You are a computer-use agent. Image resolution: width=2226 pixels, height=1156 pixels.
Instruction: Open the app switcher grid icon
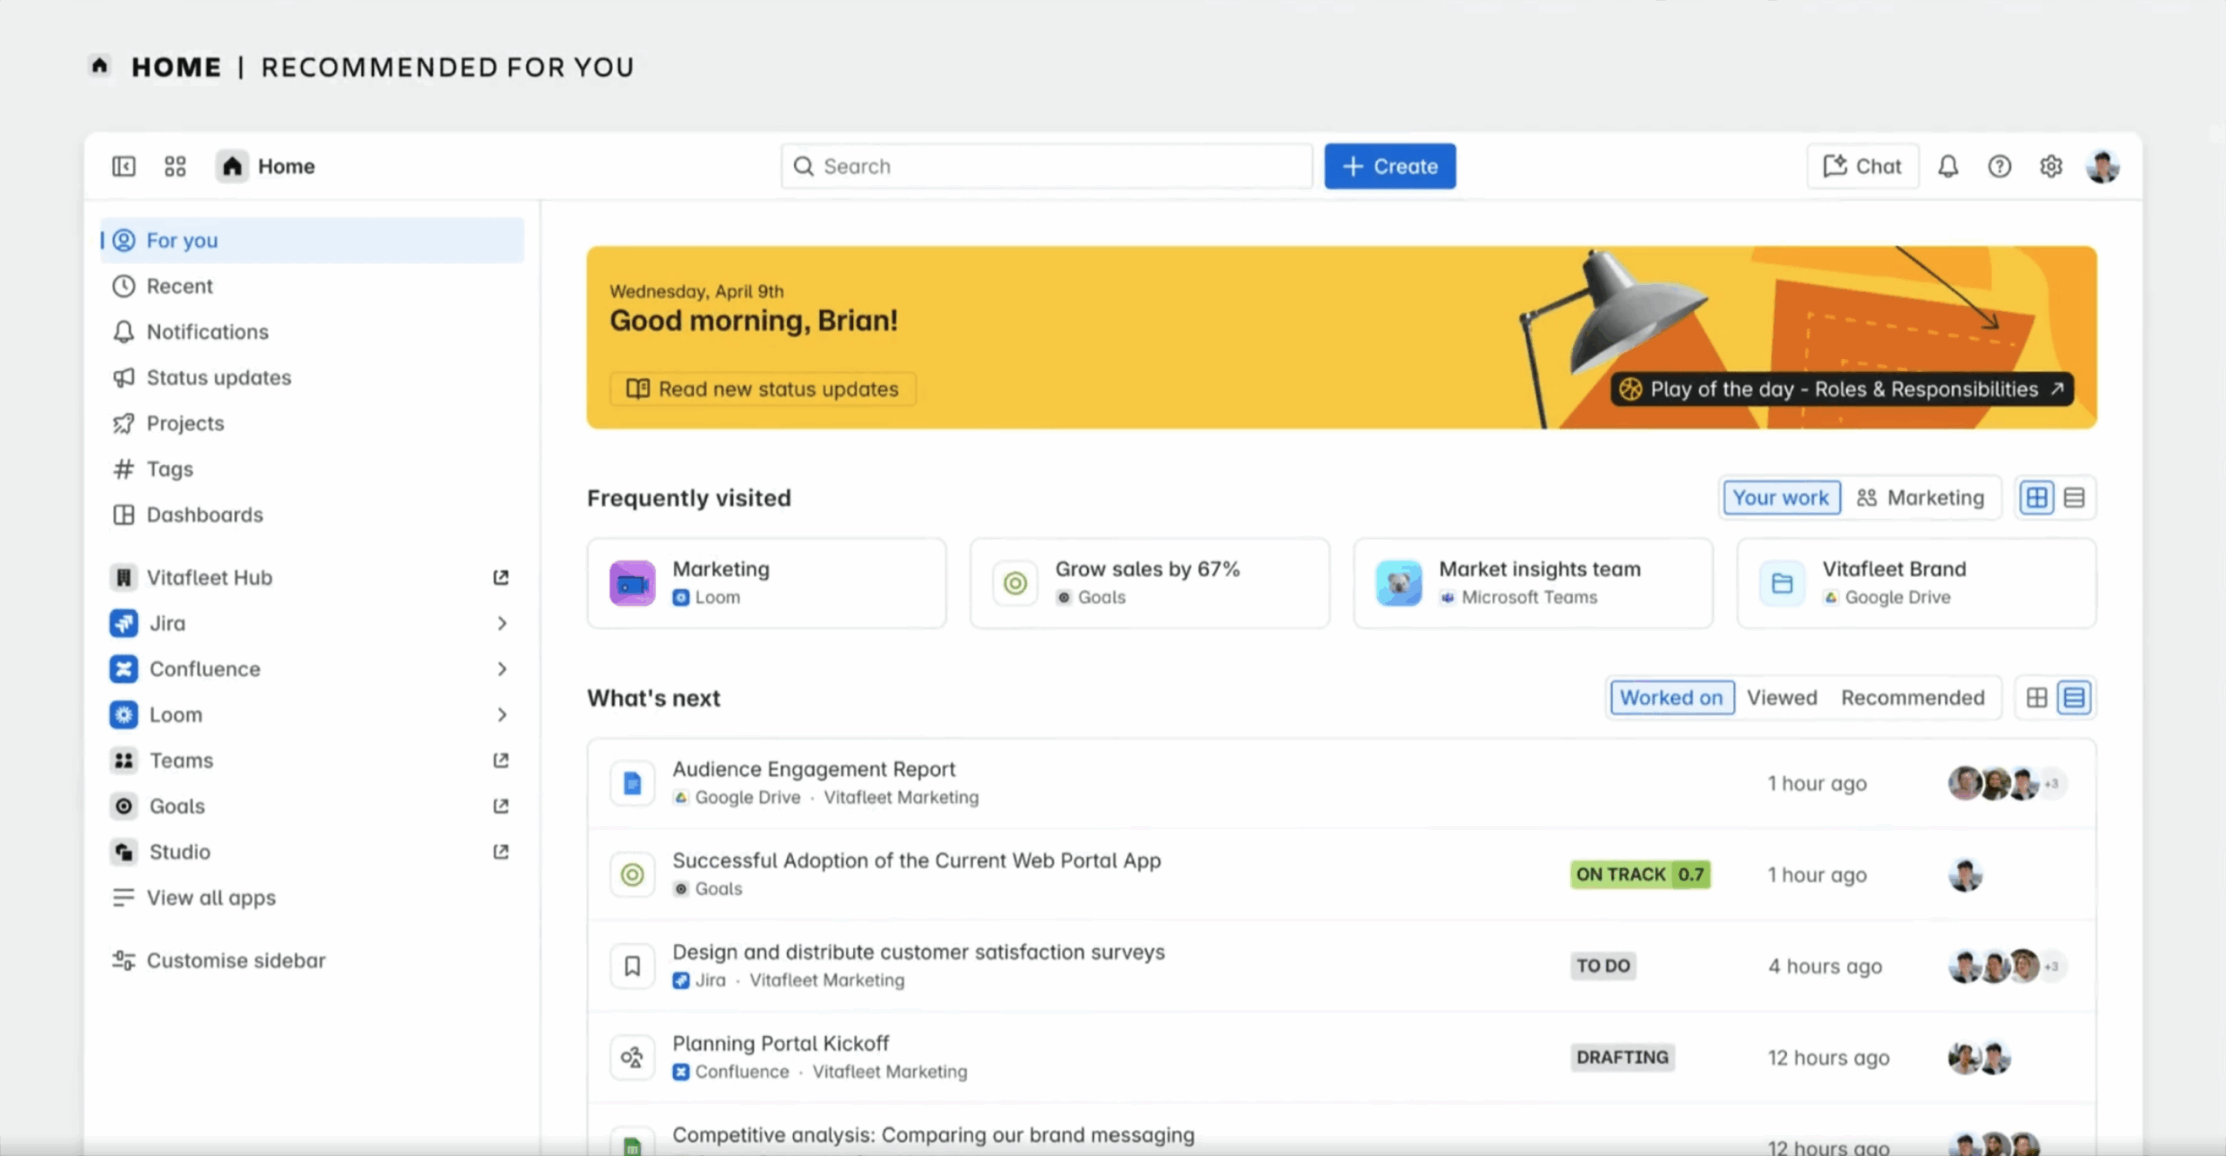tap(175, 166)
